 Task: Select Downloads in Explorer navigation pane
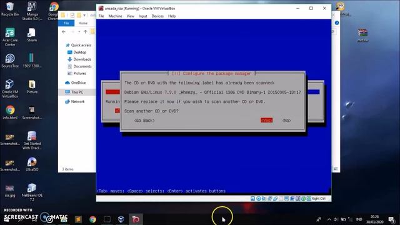pos(79,59)
